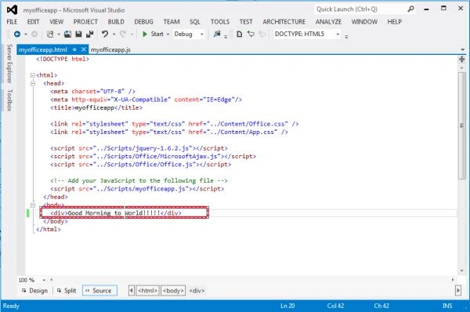The height and width of the screenshot is (312, 470).
Task: Switch to the myofficeapp.js tab
Action: pos(110,50)
